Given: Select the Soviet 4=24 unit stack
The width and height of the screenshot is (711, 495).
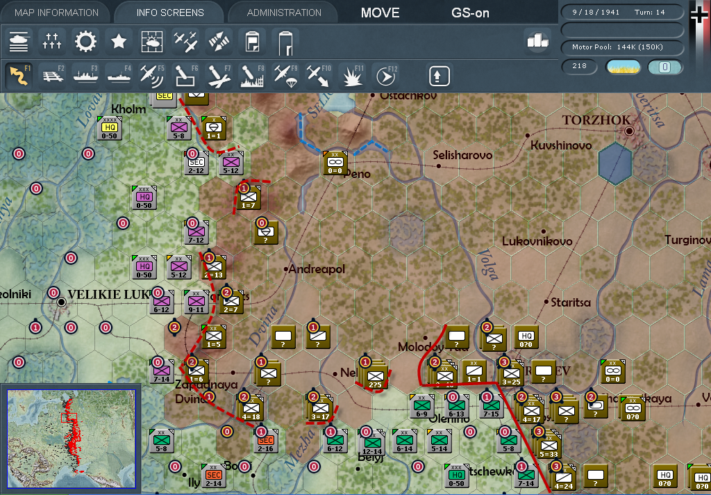Looking at the screenshot, I should click(564, 478).
